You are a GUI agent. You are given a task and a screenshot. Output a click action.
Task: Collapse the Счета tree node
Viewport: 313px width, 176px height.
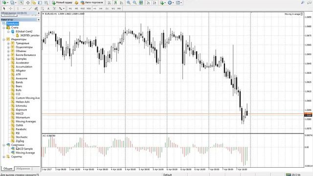click(4, 28)
